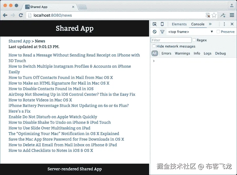Click the extension icon beside the address bar
The image size is (237, 175).
click(223, 15)
